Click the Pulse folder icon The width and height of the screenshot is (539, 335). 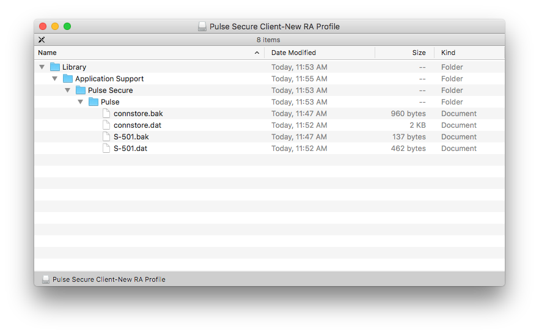(x=94, y=102)
